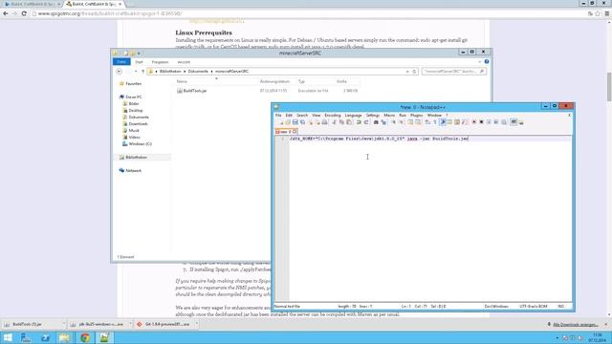This screenshot has width=612, height=344.
Task: Open the File menu in Notepad++
Action: [x=278, y=116]
